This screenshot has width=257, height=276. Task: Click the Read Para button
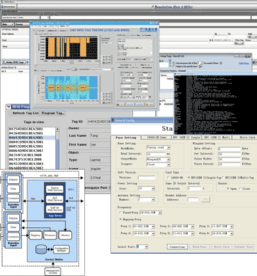pos(199,247)
